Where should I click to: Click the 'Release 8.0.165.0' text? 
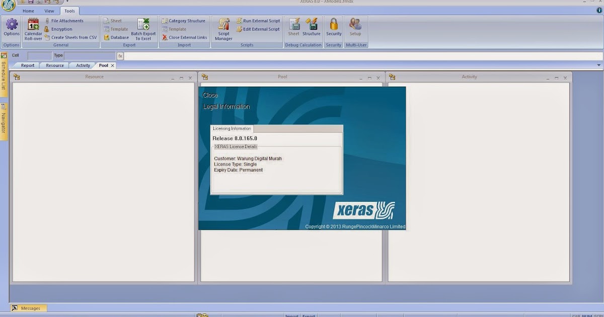coord(235,138)
